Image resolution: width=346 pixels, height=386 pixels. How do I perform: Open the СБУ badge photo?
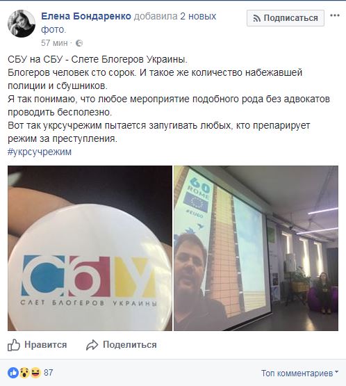90,248
